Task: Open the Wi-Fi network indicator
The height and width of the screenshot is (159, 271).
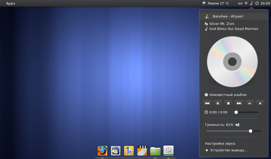Action: (246, 3)
